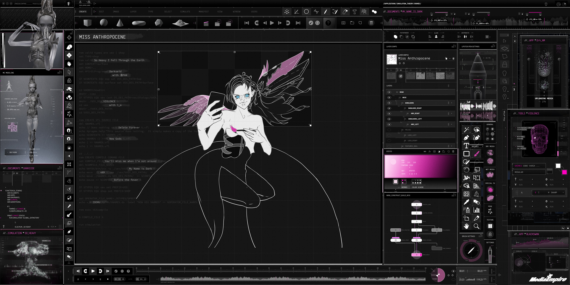Select the eyedropper tool
This screenshot has width=570, height=285.
pos(466,202)
